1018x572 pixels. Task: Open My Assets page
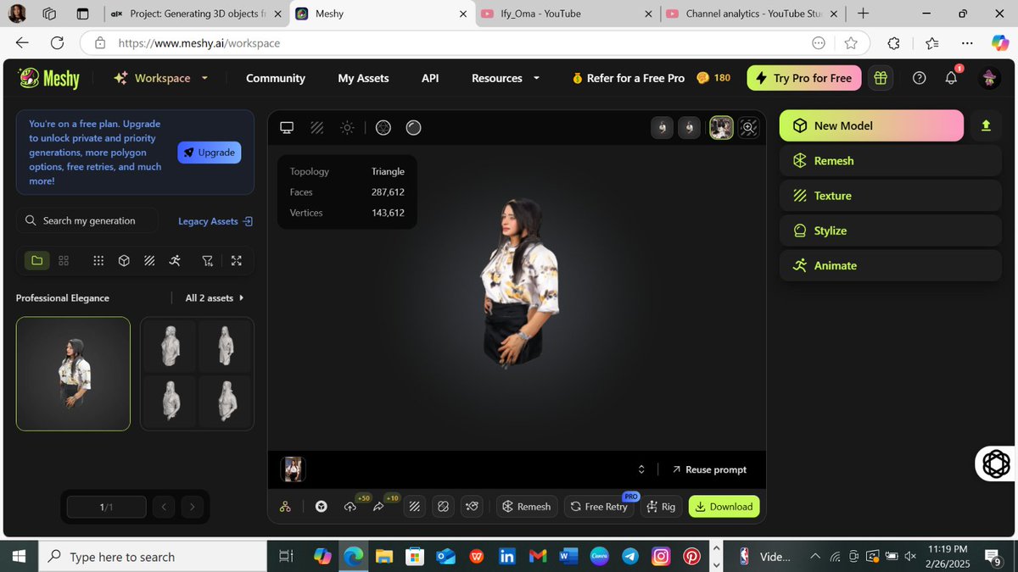tap(363, 78)
